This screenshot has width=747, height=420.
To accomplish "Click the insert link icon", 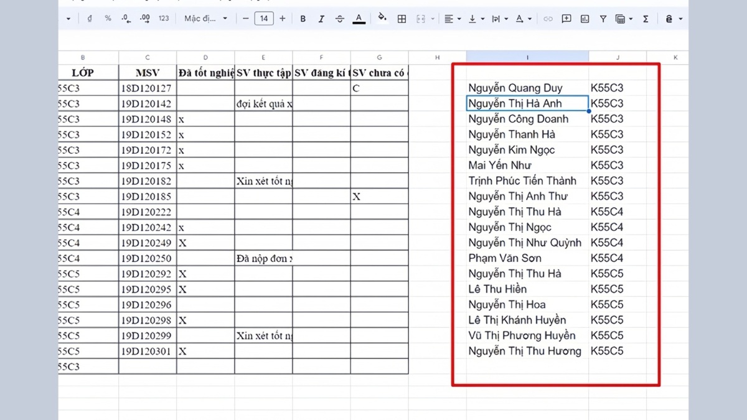I will click(x=548, y=19).
